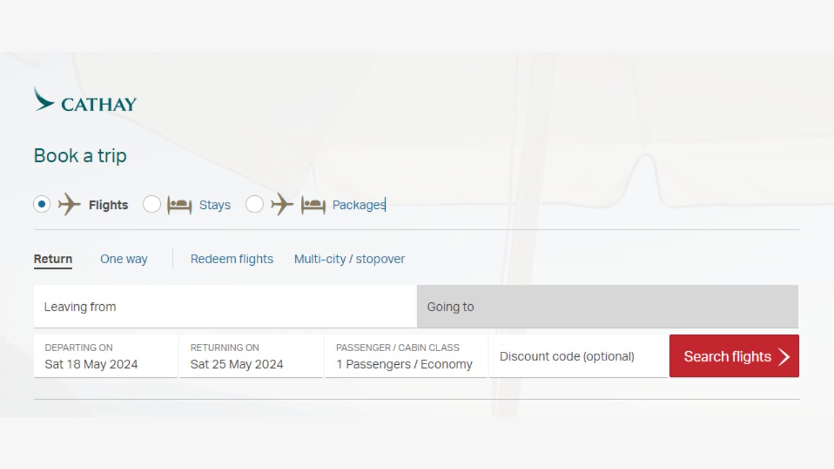Open the Multi-city / stopover tab
The image size is (834, 469).
pos(349,259)
